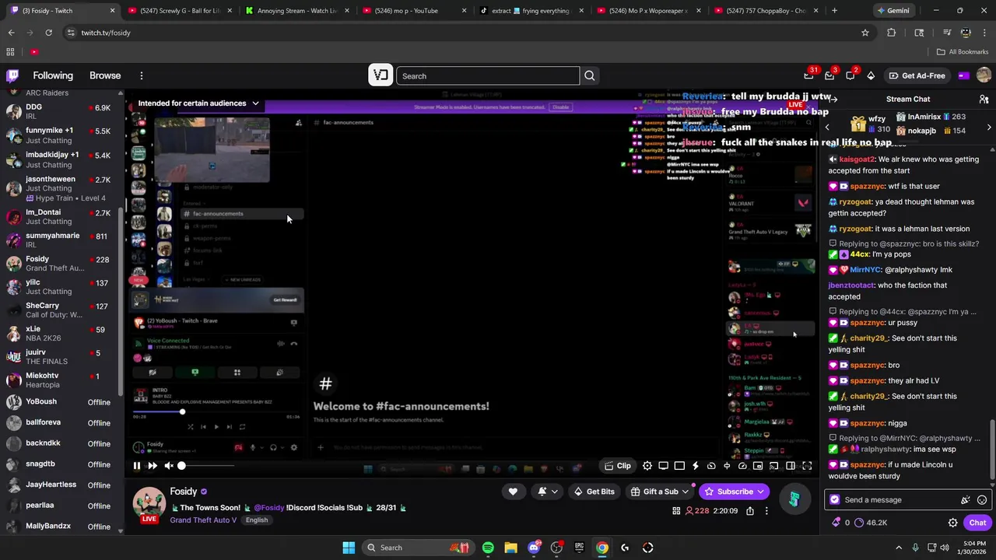Click the Get Bits button below player

click(594, 492)
